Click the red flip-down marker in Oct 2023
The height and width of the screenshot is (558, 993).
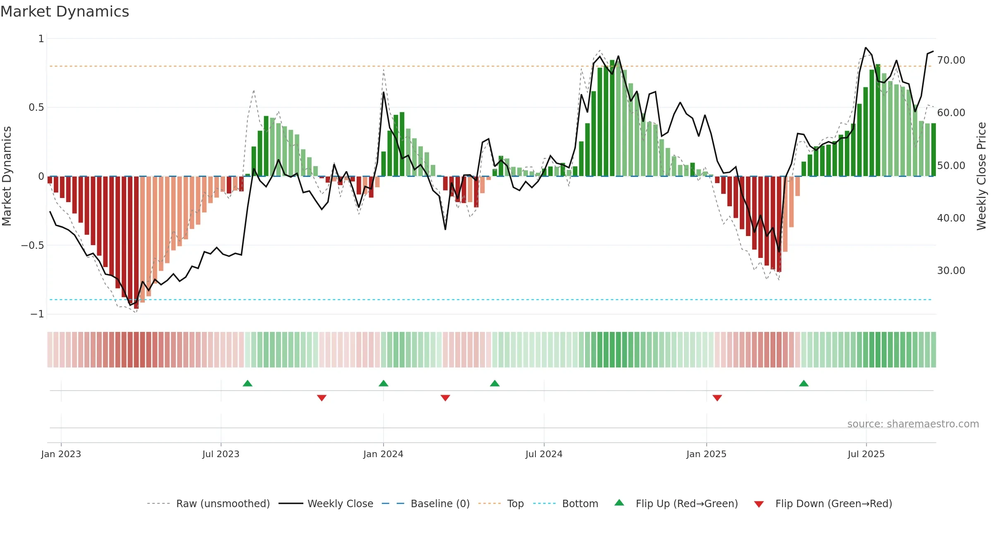322,398
